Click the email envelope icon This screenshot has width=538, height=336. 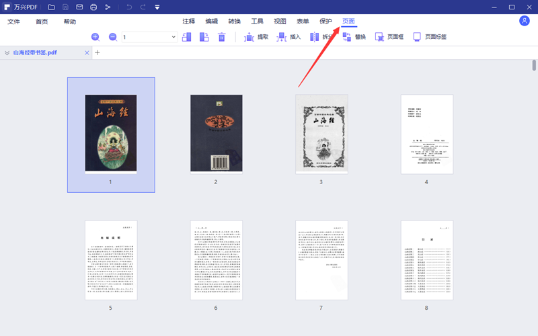coord(79,7)
